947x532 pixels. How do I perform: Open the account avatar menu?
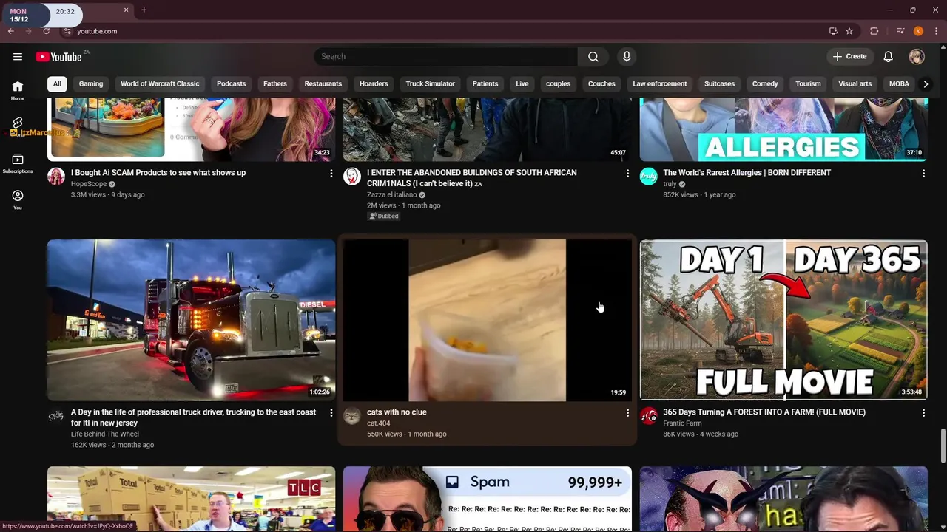(917, 57)
